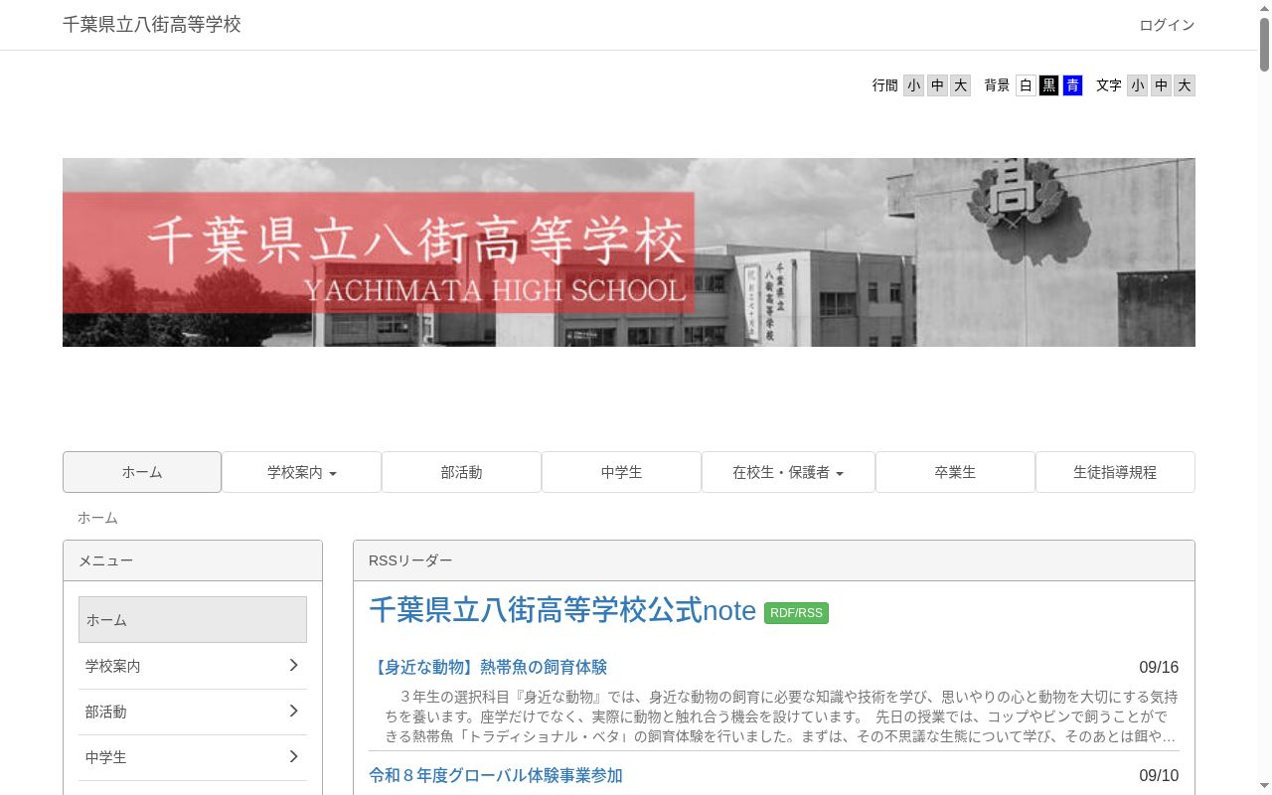Expand the 中学生 chevron in side menu
Screen dimensions: 1272x795
[293, 756]
